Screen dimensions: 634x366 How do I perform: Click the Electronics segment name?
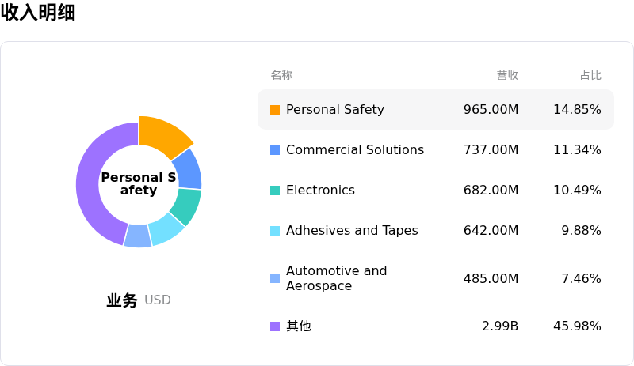tap(320, 190)
